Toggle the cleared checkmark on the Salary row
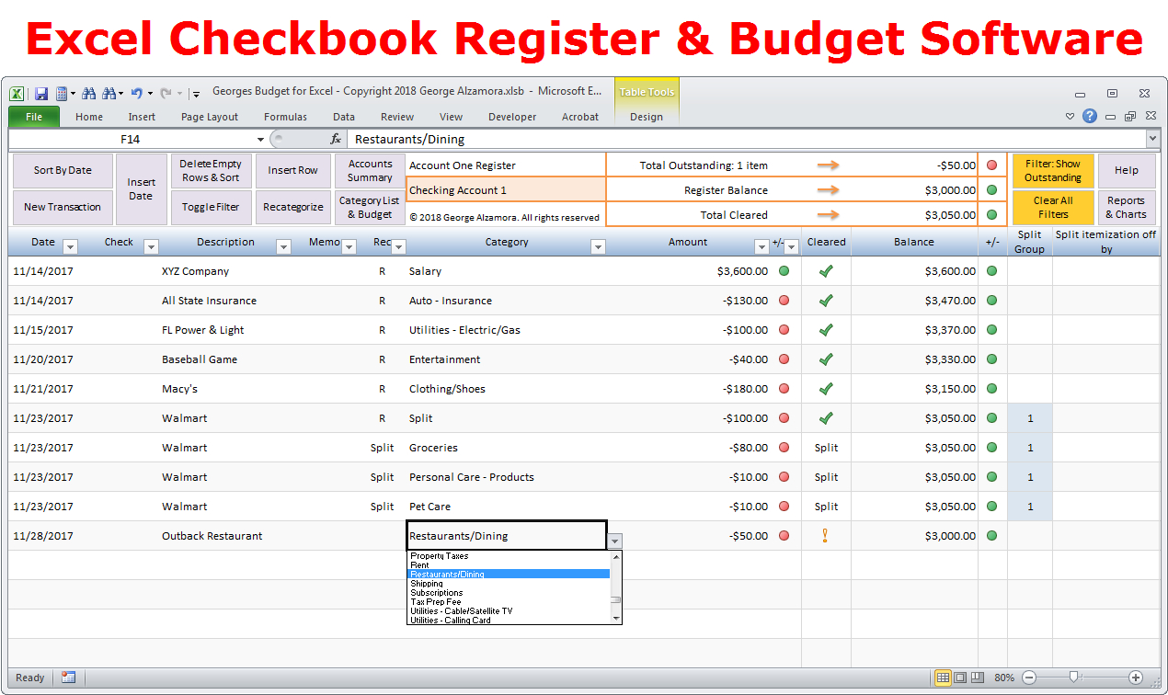Screen dimensions: 1168x695 [x=826, y=270]
